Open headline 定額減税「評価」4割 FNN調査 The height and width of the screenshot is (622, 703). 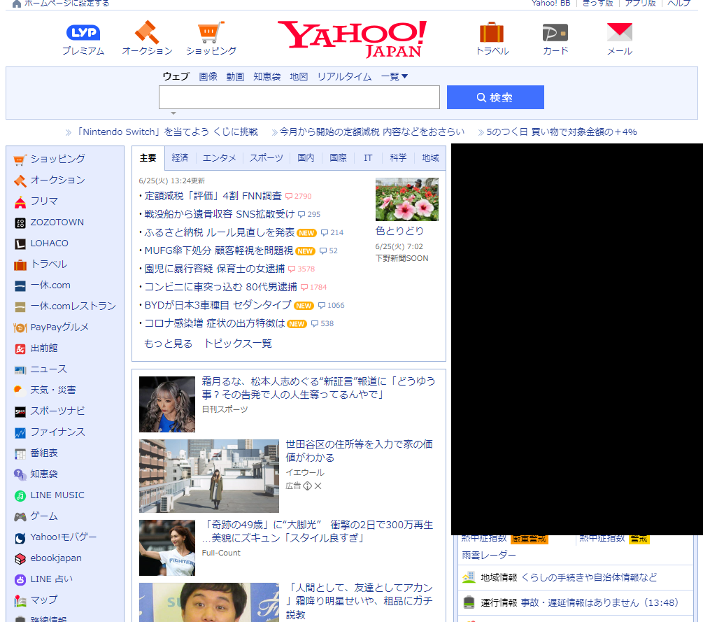point(213,196)
